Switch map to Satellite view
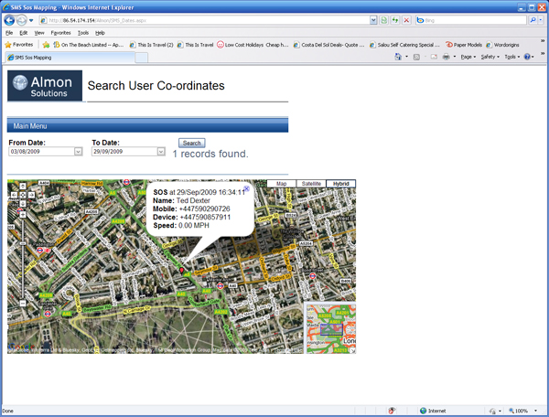The image size is (549, 417). pyautogui.click(x=311, y=184)
